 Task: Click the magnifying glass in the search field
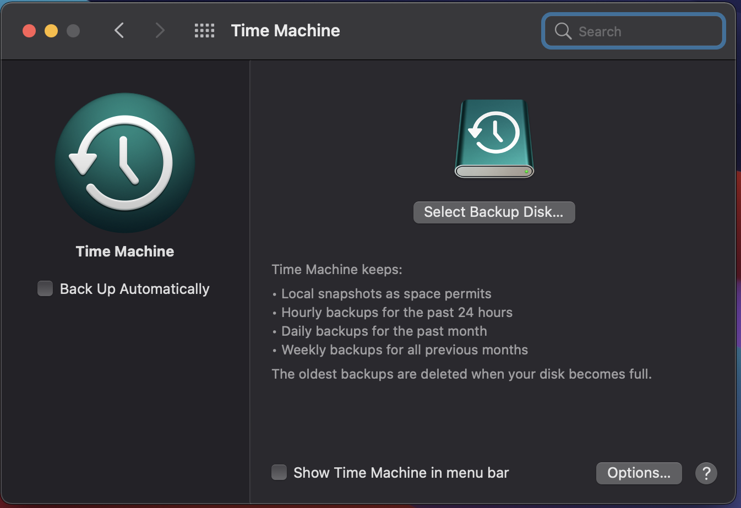[562, 31]
